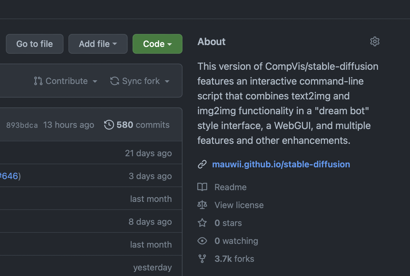Click the View license scales icon
410x276 pixels.
tap(202, 205)
